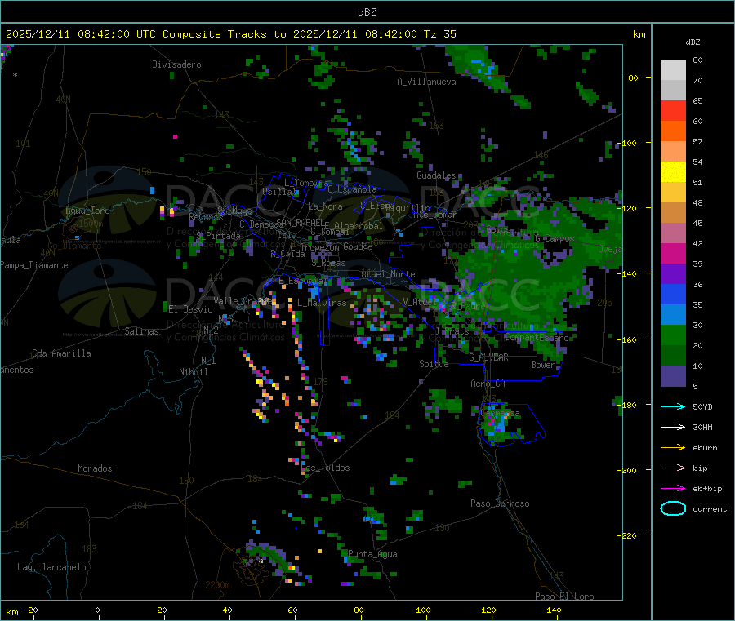Image resolution: width=735 pixels, height=621 pixels.
Task: Click the 'El_Desvio' map label
Action: tap(190, 309)
